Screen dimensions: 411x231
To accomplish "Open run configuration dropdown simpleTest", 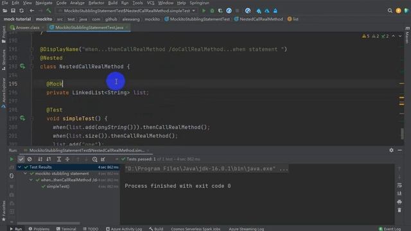I will [x=127, y=11].
